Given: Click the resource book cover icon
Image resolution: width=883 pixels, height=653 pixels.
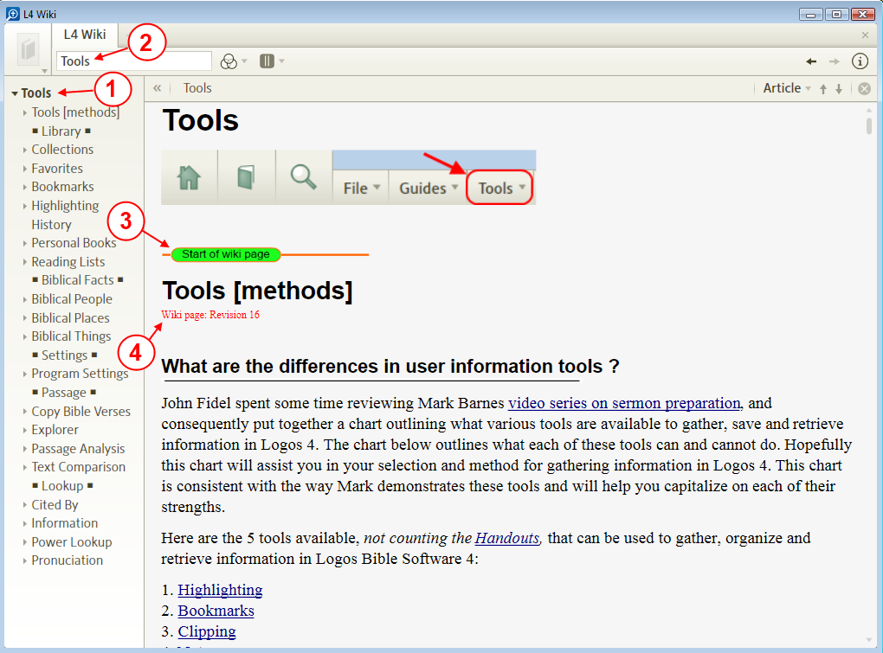Looking at the screenshot, I should pos(29,49).
